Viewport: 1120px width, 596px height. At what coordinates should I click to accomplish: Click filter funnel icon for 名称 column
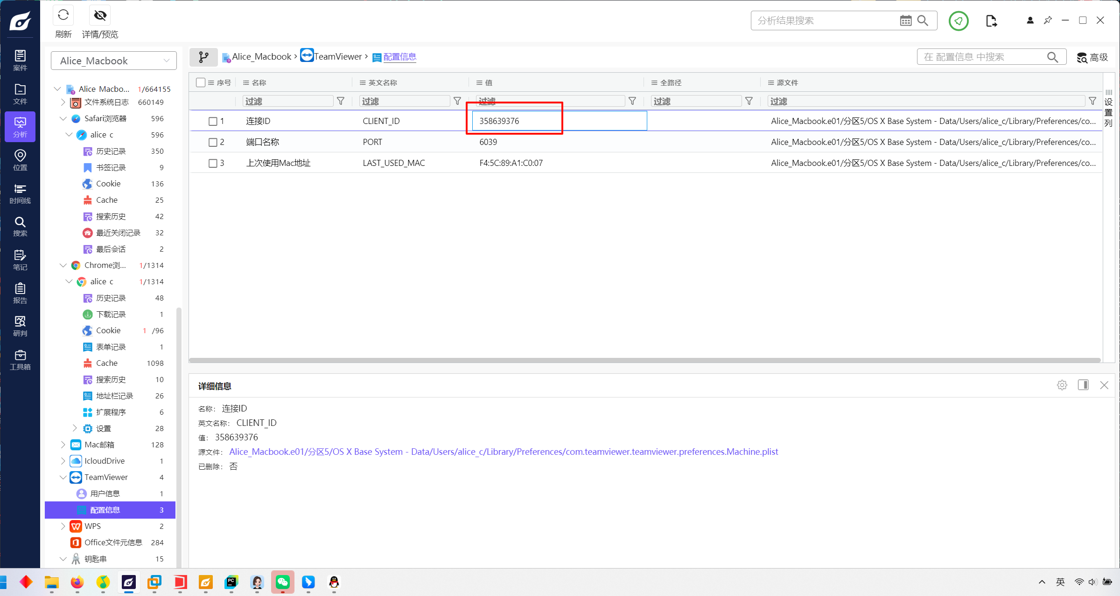pos(341,101)
